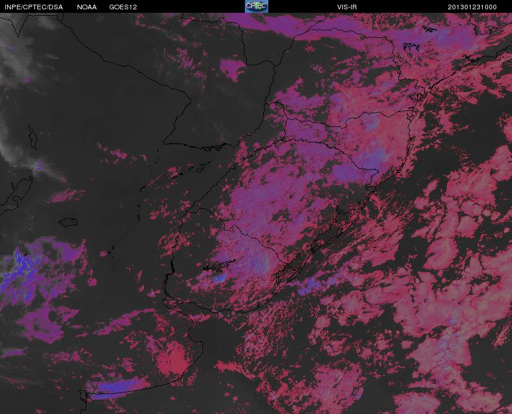The width and height of the screenshot is (512, 414).
Task: Select the narrow elongated lake outline in the upper left
Action: pos(32,137)
